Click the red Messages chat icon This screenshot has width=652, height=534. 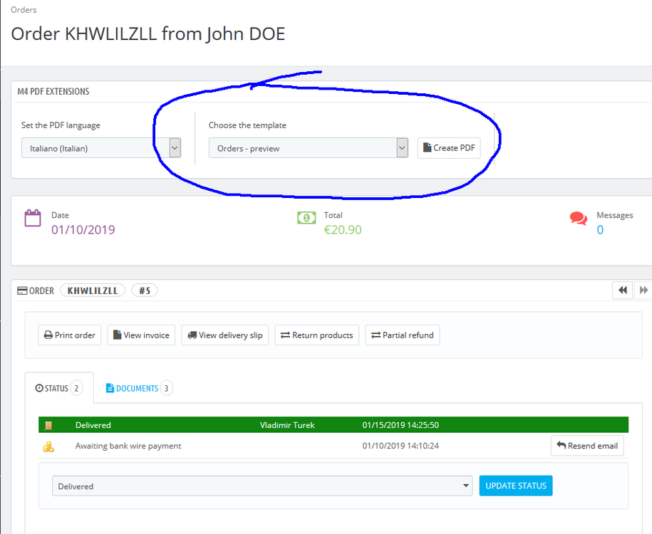tap(578, 218)
